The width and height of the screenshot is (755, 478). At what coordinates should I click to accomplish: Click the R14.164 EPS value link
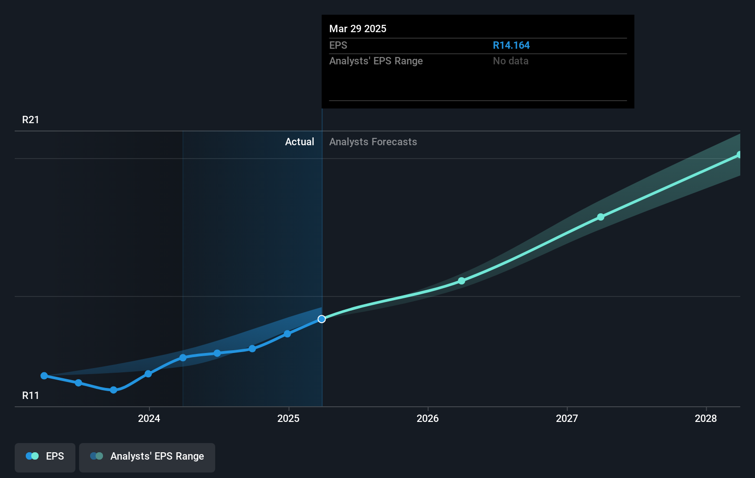coord(511,45)
